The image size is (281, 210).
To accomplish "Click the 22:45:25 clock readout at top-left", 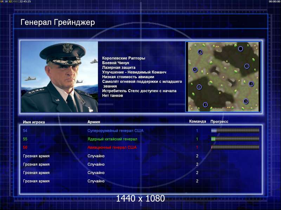I will (x=25, y=1).
